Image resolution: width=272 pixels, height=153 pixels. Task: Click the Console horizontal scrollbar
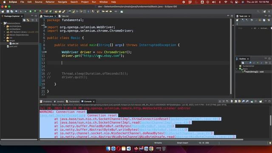pyautogui.click(x=142, y=139)
